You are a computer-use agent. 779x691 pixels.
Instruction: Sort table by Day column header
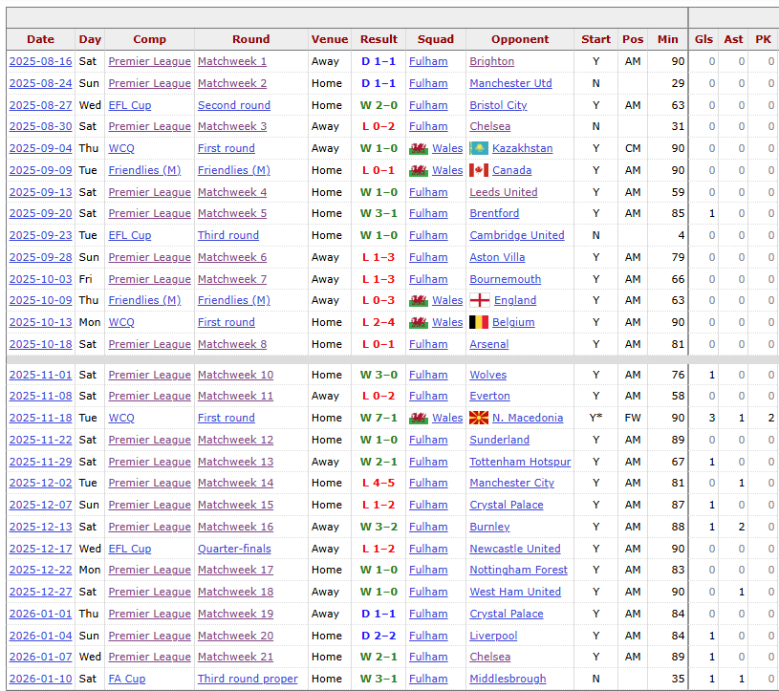pos(90,39)
